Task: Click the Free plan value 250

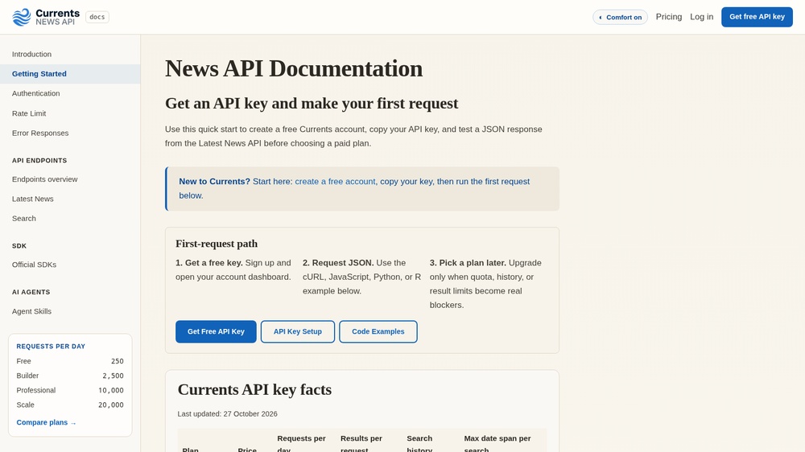Action: click(118, 361)
